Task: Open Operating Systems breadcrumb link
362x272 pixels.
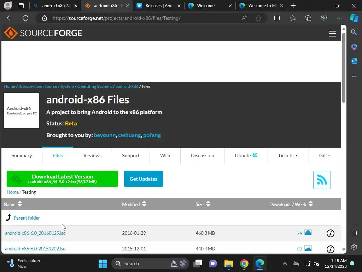Action: coord(95,86)
